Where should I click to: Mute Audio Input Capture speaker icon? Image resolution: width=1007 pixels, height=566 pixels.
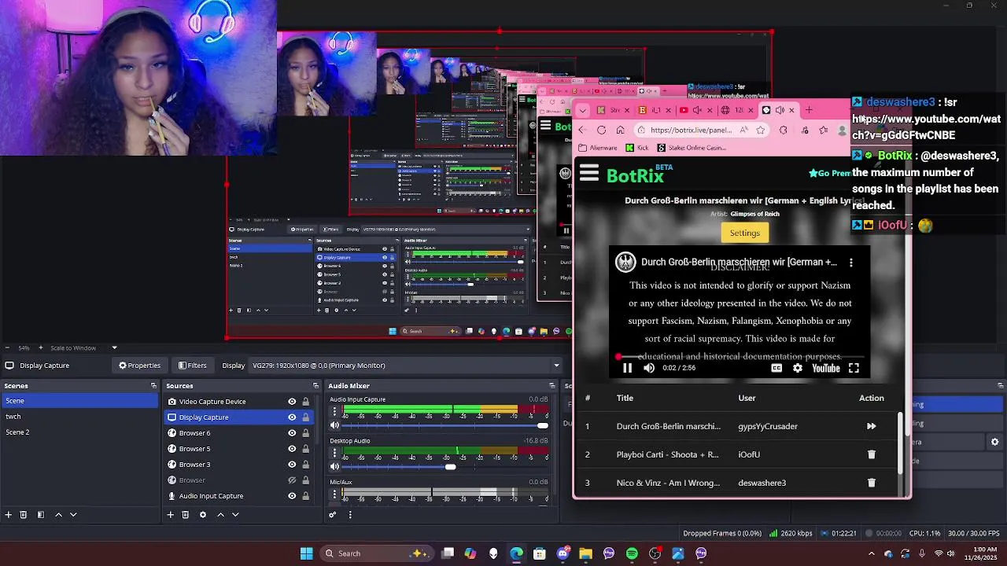[x=334, y=425]
